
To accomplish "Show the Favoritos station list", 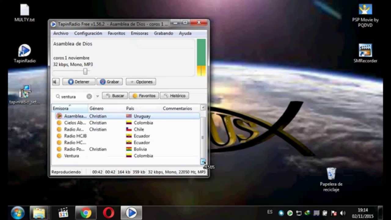I will coord(144,96).
